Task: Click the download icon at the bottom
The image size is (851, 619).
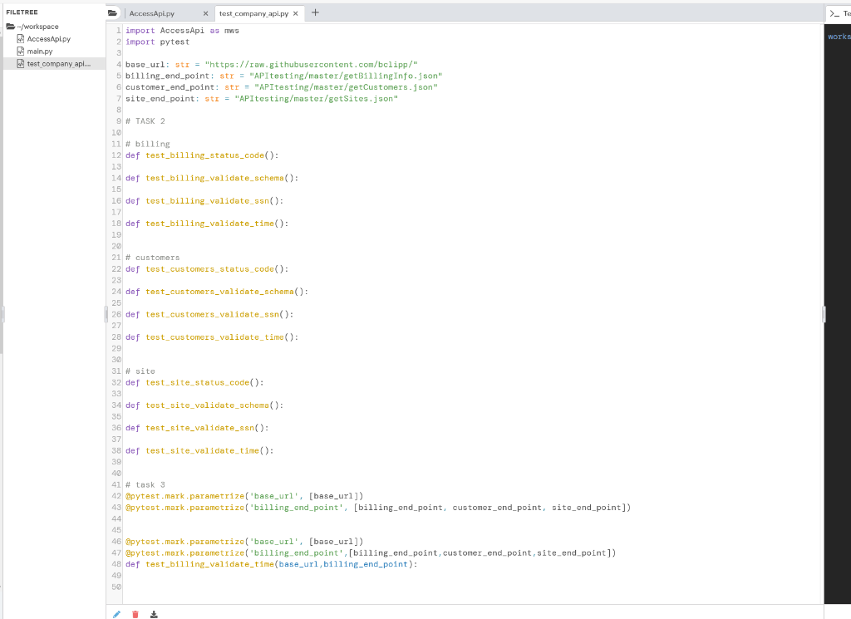Action: 154,614
